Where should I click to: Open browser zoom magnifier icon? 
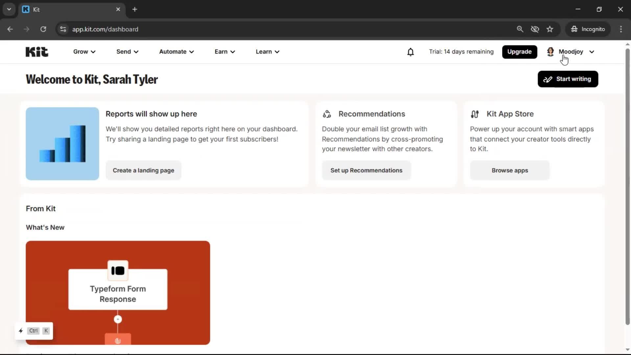[520, 29]
